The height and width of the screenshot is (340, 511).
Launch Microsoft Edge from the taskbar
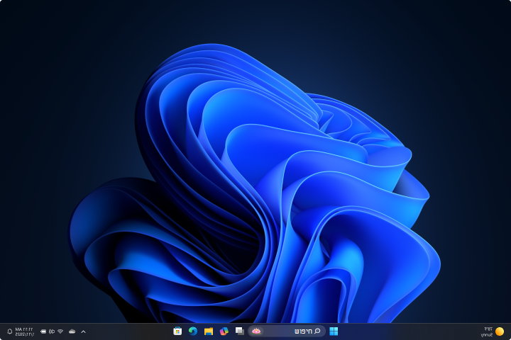point(193,331)
